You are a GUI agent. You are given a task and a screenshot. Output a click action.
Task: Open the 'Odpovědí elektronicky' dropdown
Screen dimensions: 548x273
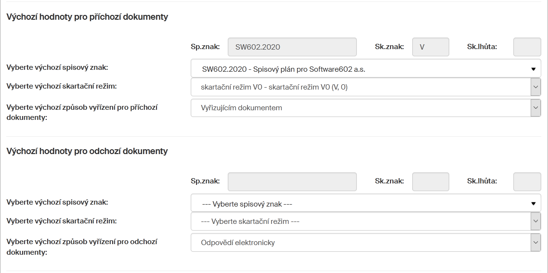[365, 243]
